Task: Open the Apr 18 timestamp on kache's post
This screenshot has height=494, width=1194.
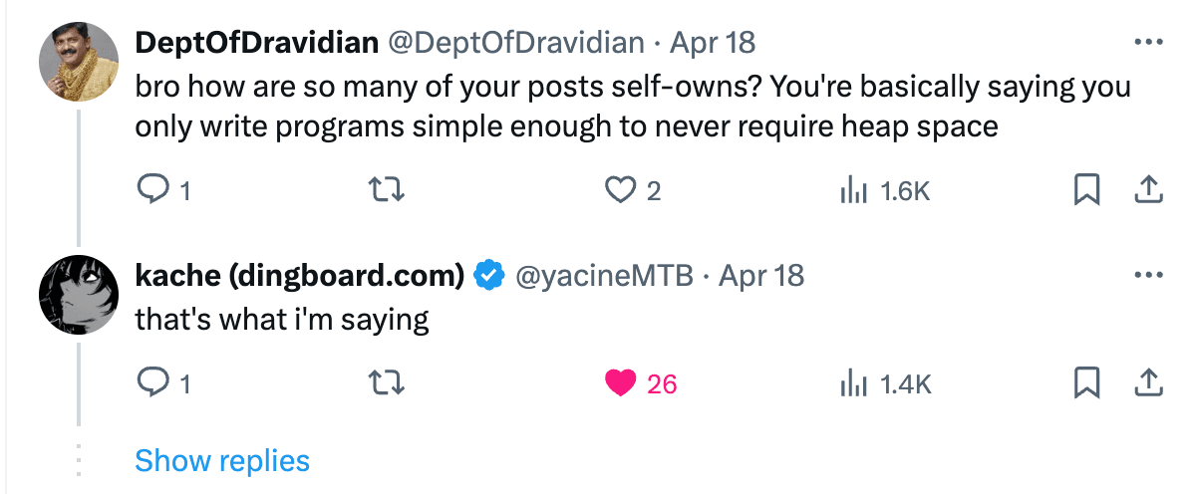Action: tap(760, 276)
